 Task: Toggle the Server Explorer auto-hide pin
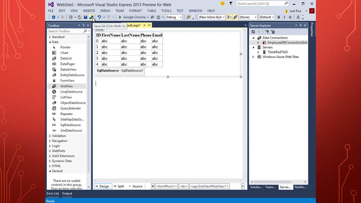tap(301, 25)
